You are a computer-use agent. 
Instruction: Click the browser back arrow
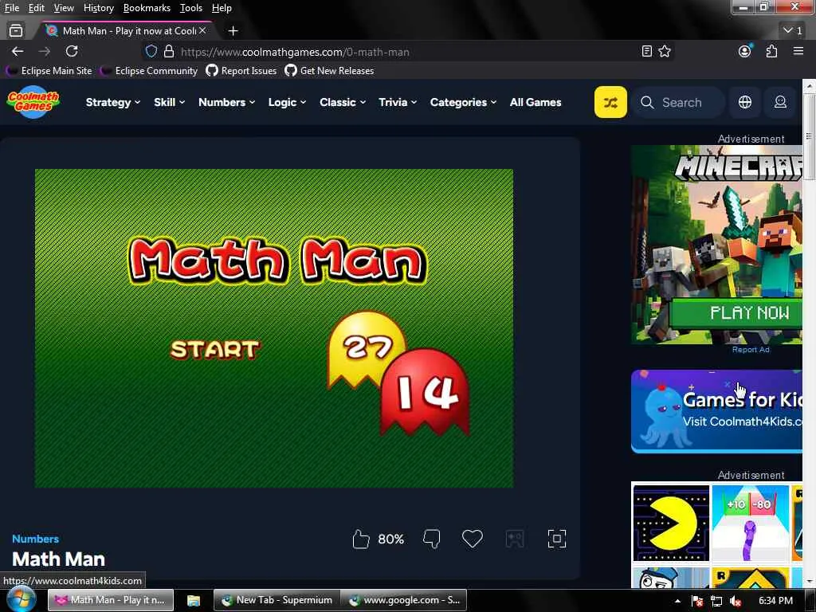tap(18, 51)
